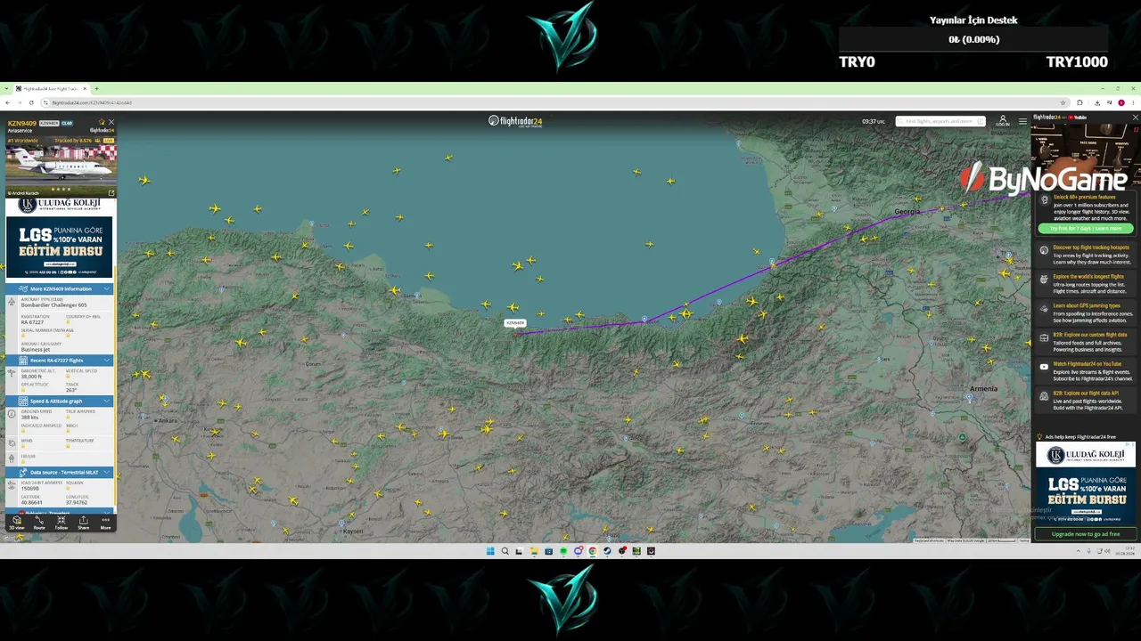Open Explore the world's longest flights
This screenshot has height=641, width=1141.
[x=1086, y=284]
